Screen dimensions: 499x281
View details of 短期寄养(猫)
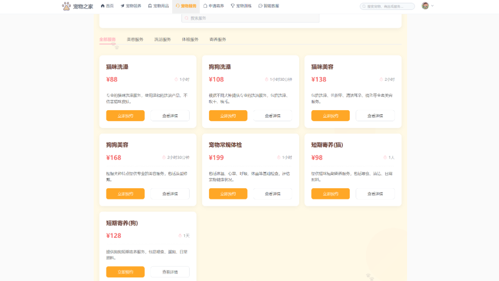pyautogui.click(x=375, y=194)
